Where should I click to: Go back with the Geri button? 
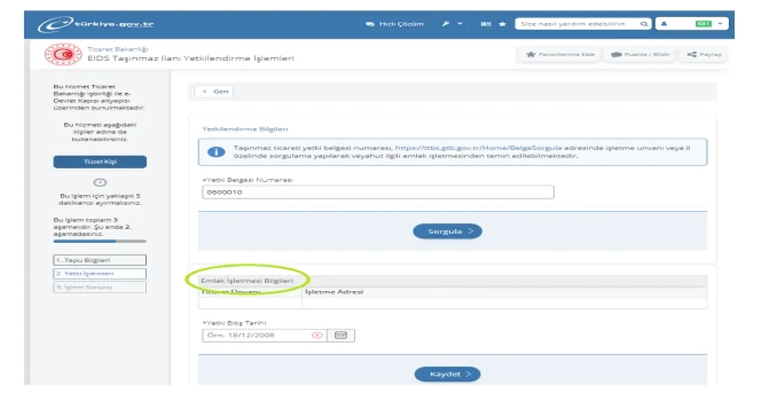pyautogui.click(x=214, y=91)
